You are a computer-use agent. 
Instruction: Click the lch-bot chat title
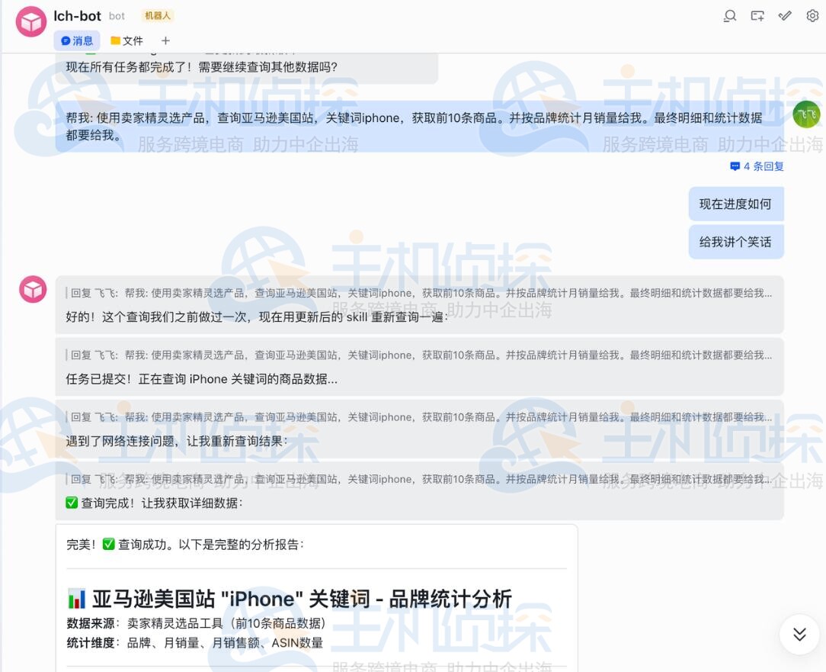pos(77,16)
